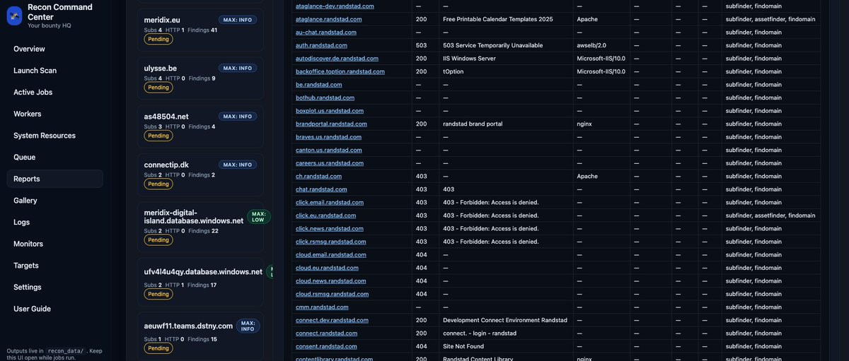849x361 pixels.
Task: Open careers.us.randstad.com link
Action: click(x=330, y=163)
